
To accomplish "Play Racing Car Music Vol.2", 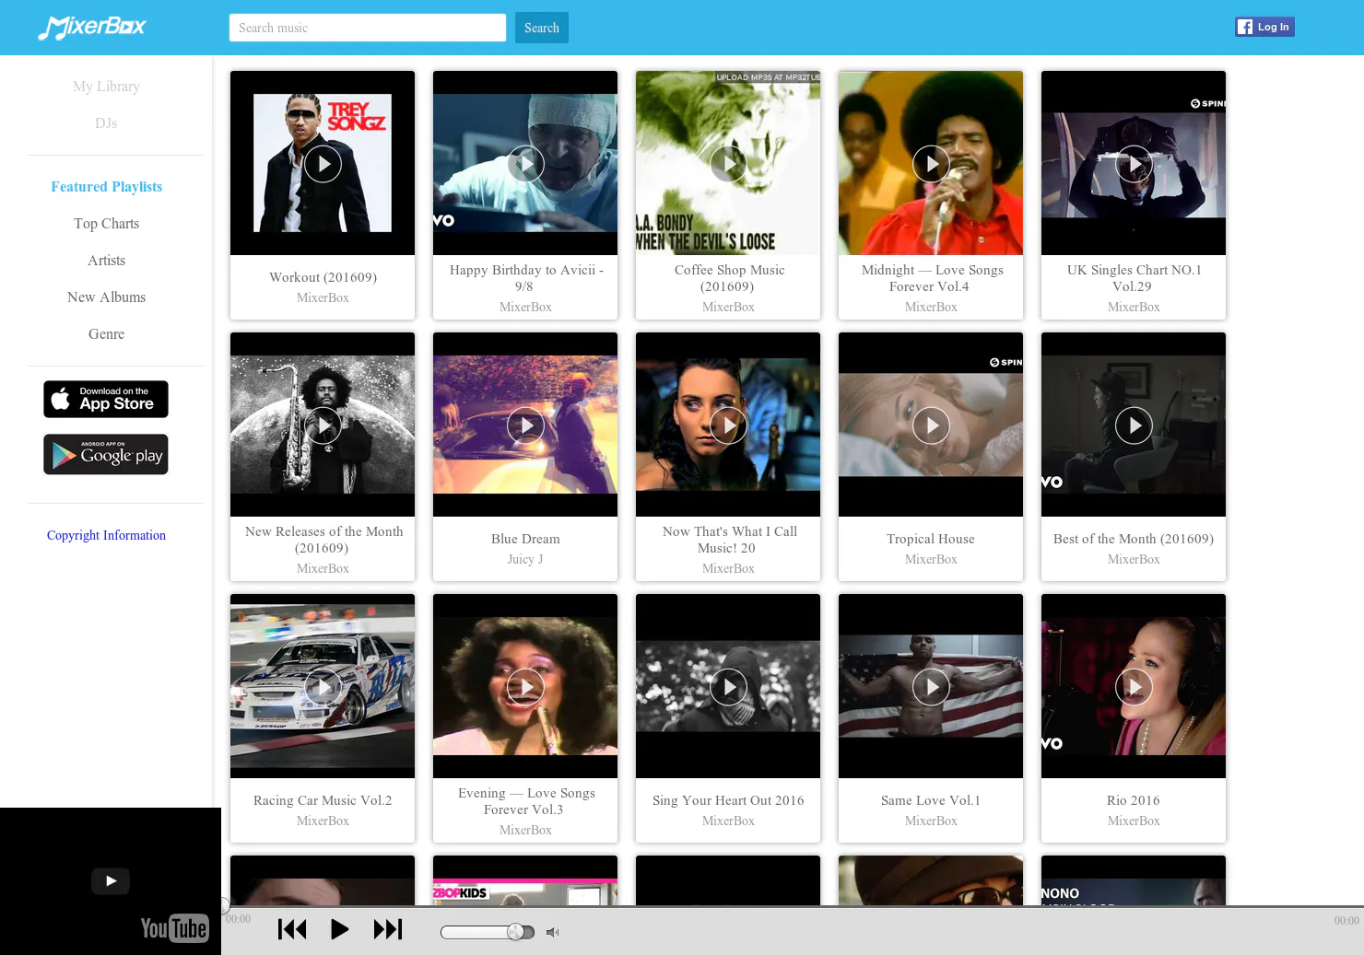I will [323, 687].
